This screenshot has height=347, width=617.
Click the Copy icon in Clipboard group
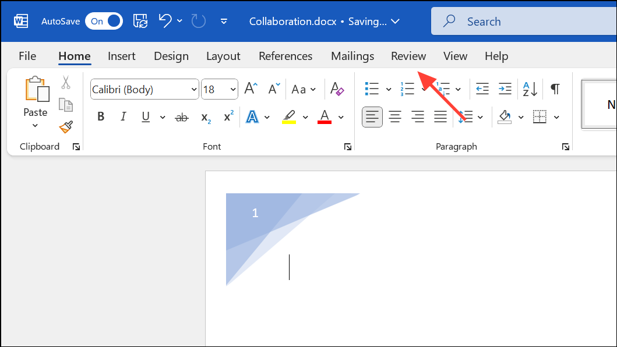click(66, 105)
